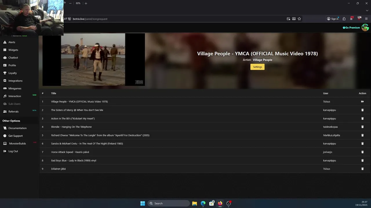Remove Bad Boys Blue Lady In Black
371x208 pixels.
click(362, 160)
